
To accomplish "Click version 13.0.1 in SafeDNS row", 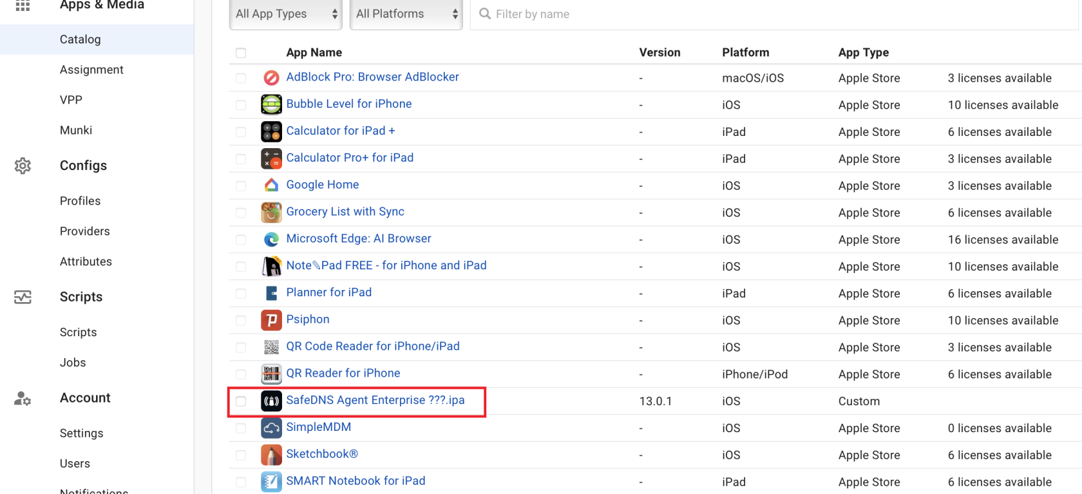I will click(656, 401).
